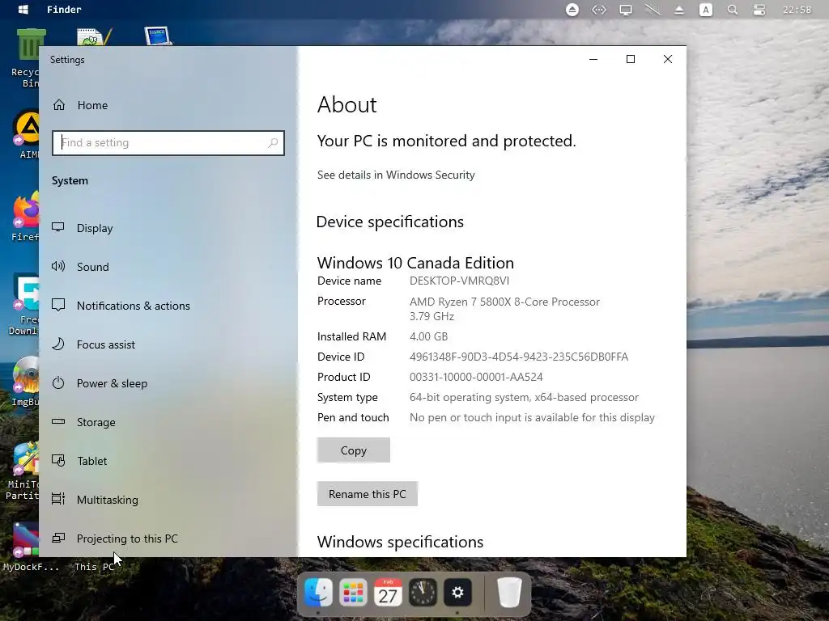829x621 pixels.
Task: Select MiniTool Partition desktop shortcut
Action: point(22,470)
